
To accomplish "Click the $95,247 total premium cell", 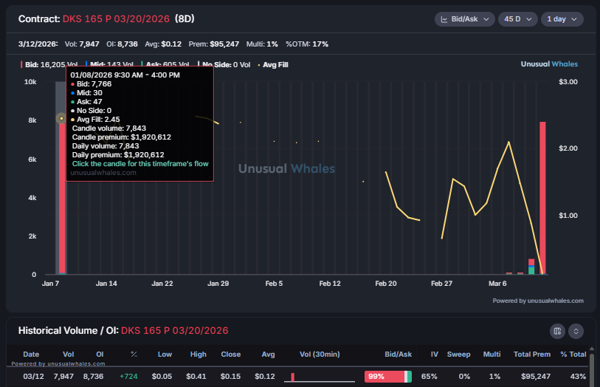I will tap(536, 376).
